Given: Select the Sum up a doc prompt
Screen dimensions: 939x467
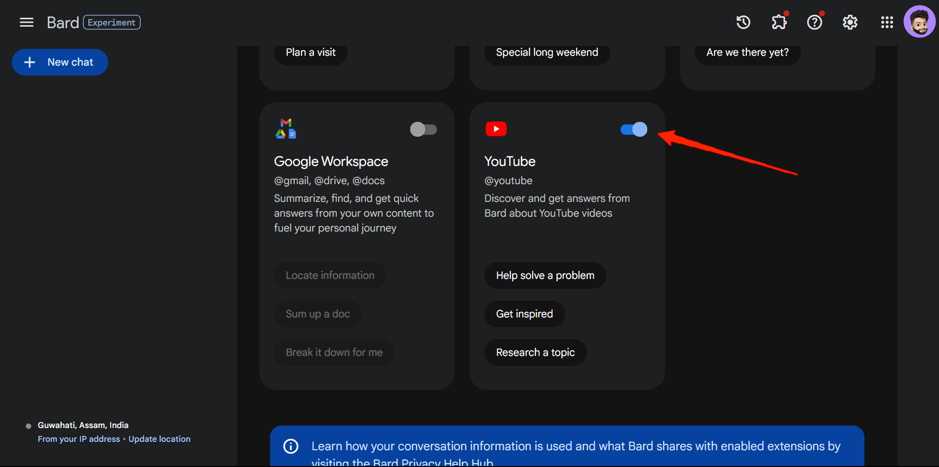Looking at the screenshot, I should click(317, 313).
